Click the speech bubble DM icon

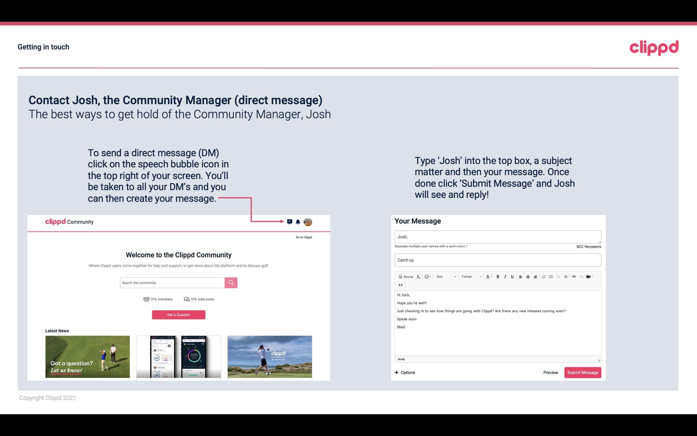click(291, 222)
